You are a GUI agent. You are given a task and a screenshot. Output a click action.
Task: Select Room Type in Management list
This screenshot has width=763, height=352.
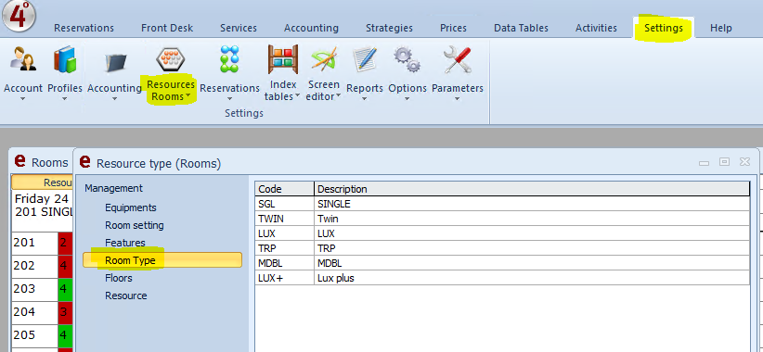pyautogui.click(x=162, y=259)
